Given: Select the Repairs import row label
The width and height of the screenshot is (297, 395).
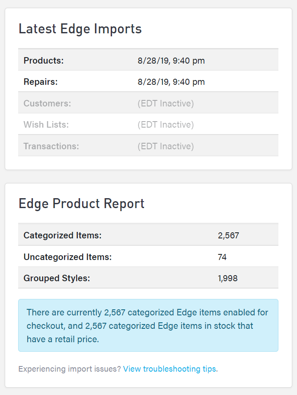Looking at the screenshot, I should coord(41,82).
